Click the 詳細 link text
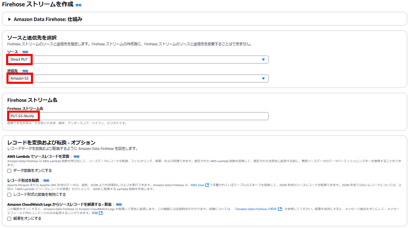This screenshot has height=228, width=408. tap(95, 213)
